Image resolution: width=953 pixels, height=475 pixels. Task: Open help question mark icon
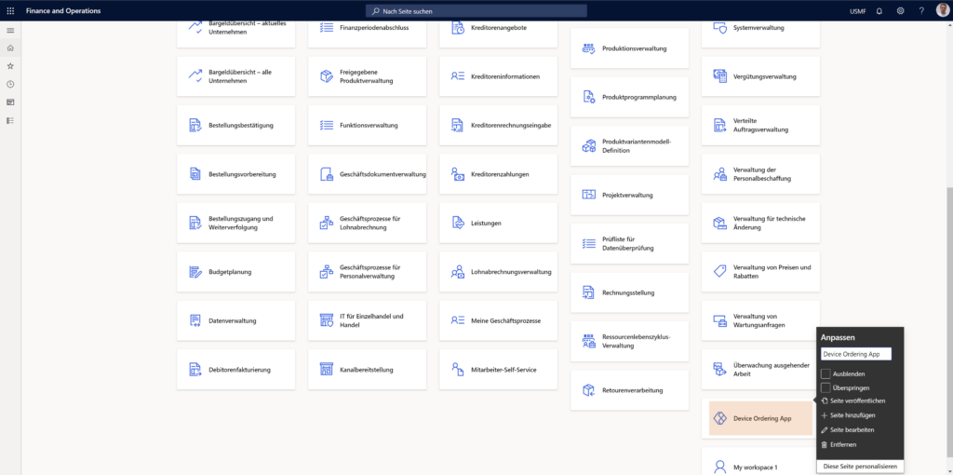pyautogui.click(x=921, y=11)
